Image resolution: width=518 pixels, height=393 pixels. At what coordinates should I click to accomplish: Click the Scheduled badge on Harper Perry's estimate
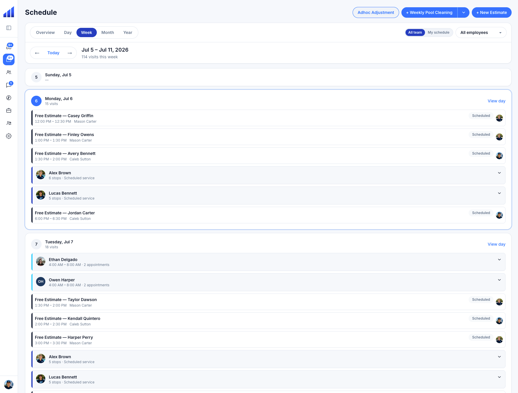pyautogui.click(x=481, y=337)
